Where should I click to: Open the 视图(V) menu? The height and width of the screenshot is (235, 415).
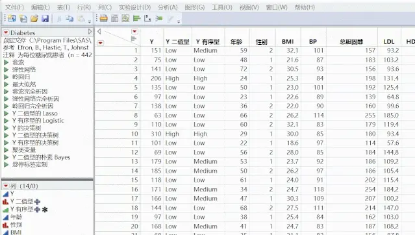coord(249,7)
